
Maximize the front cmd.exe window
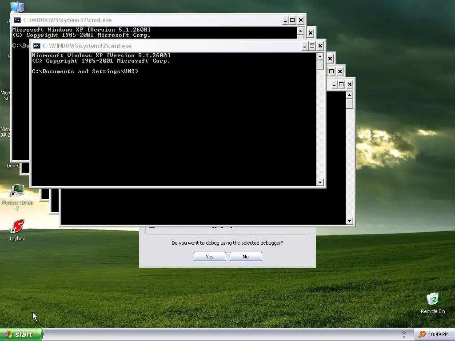312,46
